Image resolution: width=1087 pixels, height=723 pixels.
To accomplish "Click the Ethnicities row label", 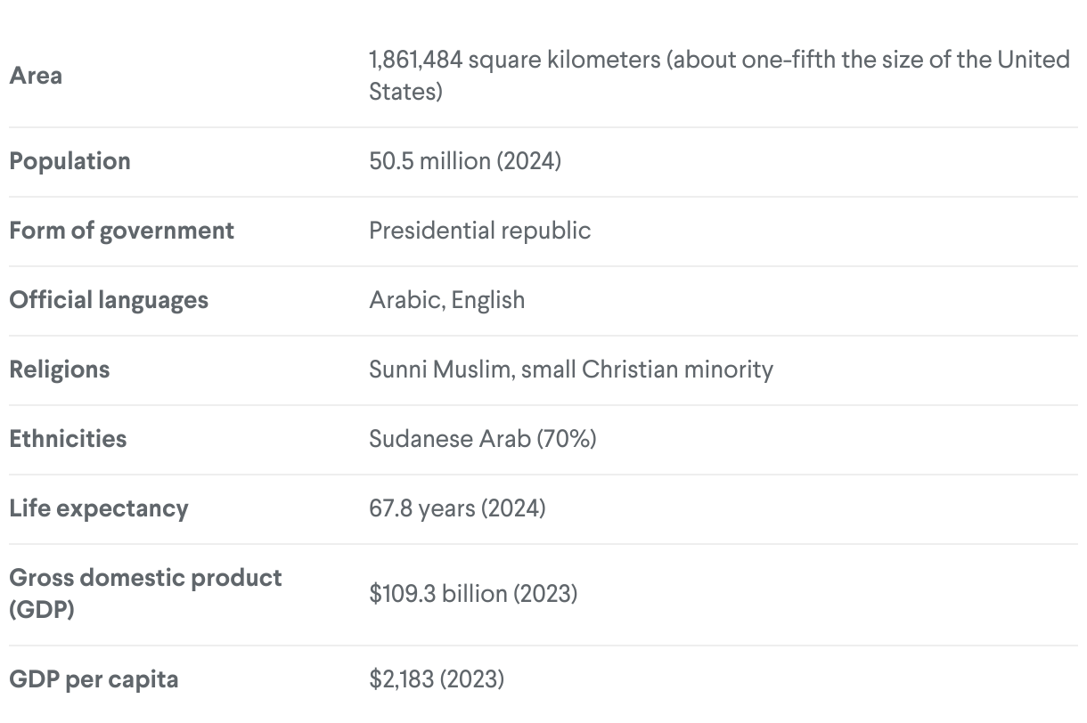I will tap(68, 439).
